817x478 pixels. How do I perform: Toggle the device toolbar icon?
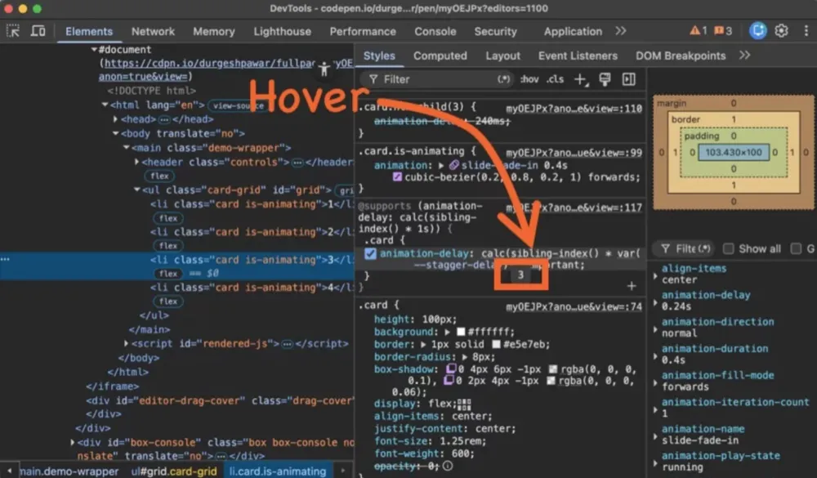(38, 31)
